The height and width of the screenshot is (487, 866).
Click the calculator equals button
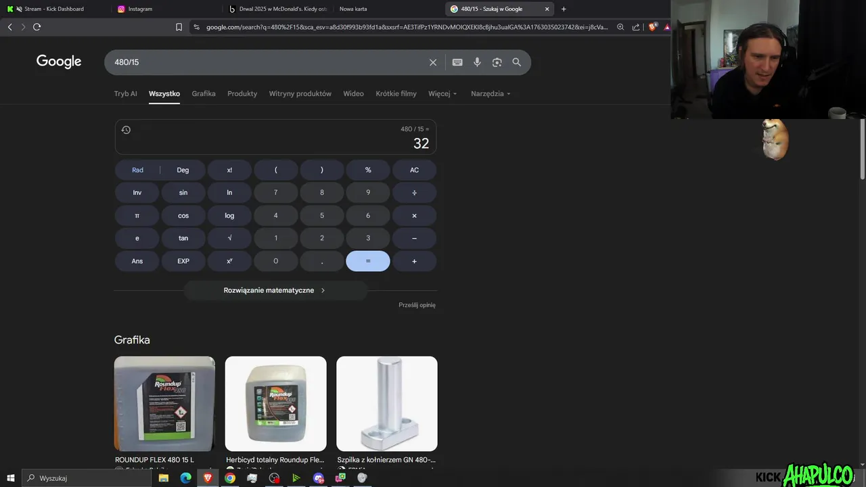tap(368, 261)
